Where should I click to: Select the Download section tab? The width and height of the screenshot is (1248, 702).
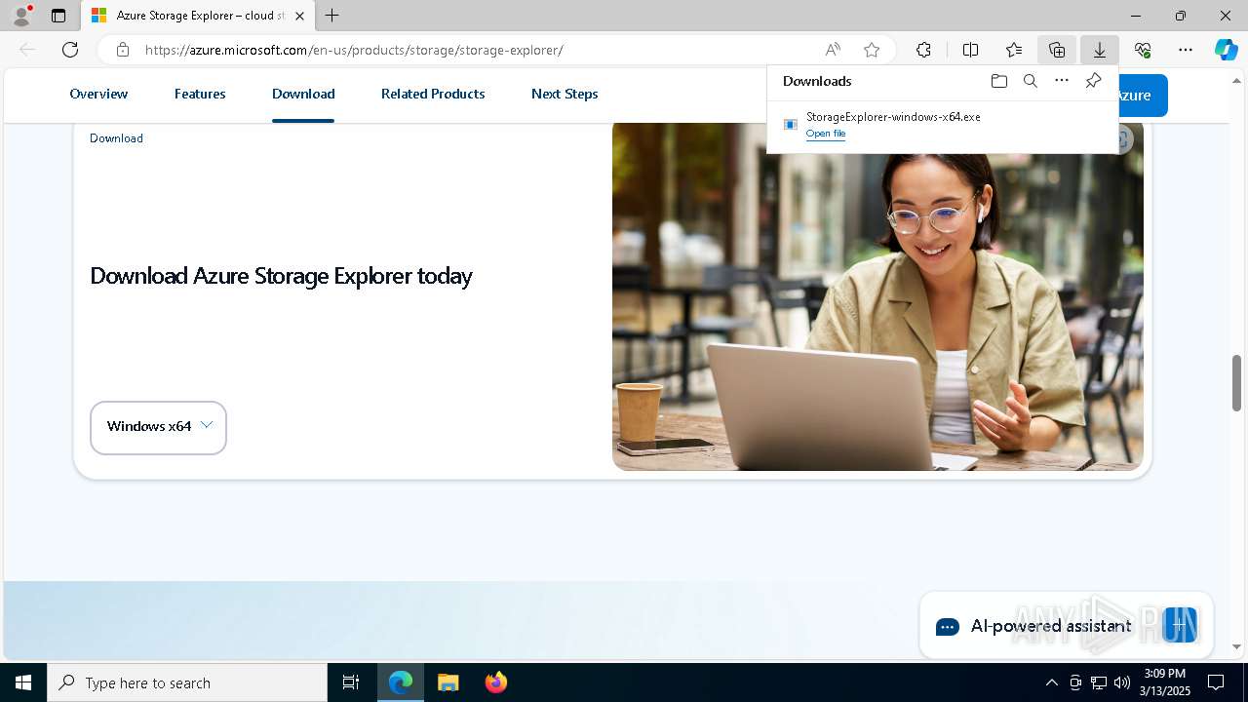click(303, 94)
